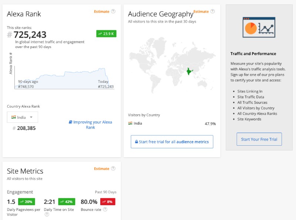Click Start free trial for all audience metrics
The width and height of the screenshot is (296, 220).
[x=172, y=142]
